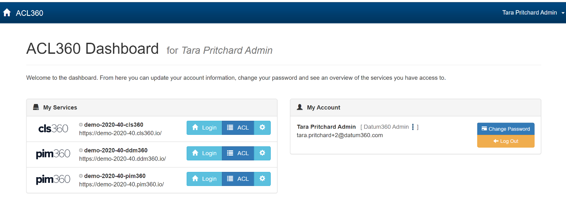Click the cls360 service logo
This screenshot has width=566, height=197.
[53, 128]
